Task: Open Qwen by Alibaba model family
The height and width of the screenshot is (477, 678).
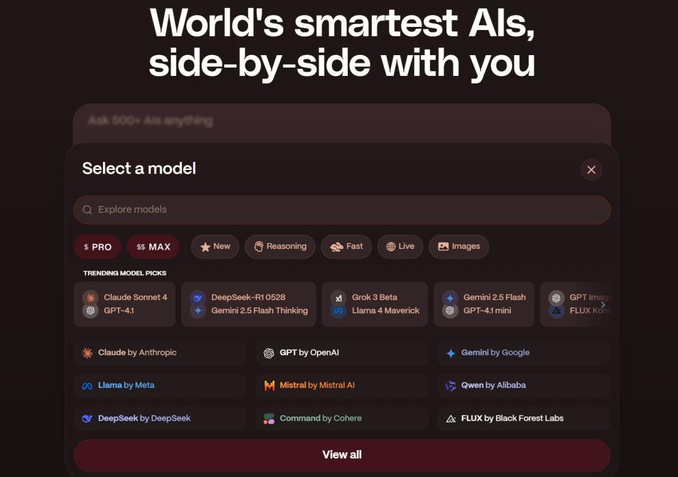Action: [x=524, y=385]
